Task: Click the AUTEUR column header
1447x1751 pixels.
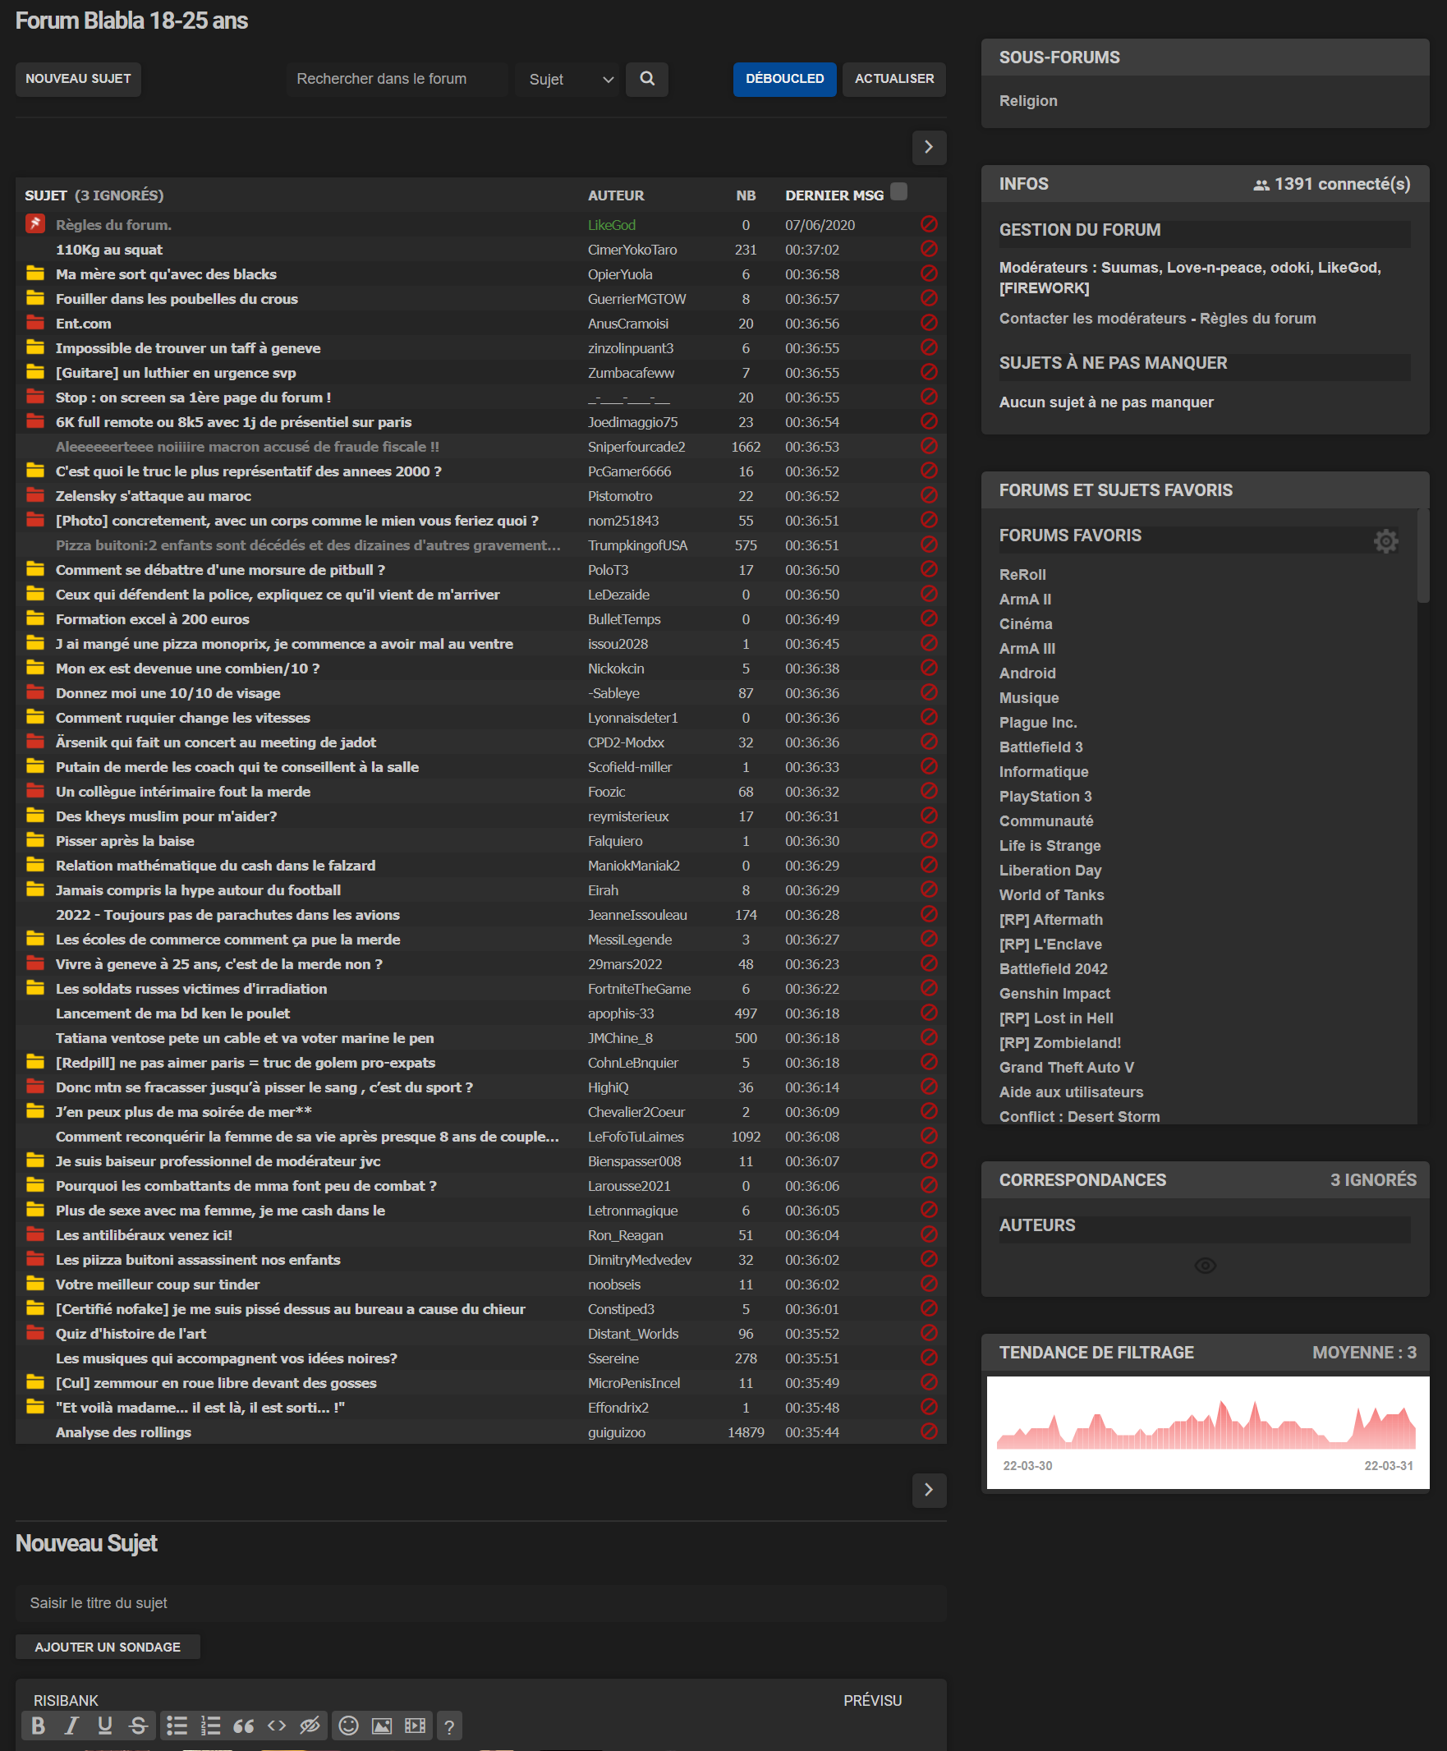Action: [615, 195]
